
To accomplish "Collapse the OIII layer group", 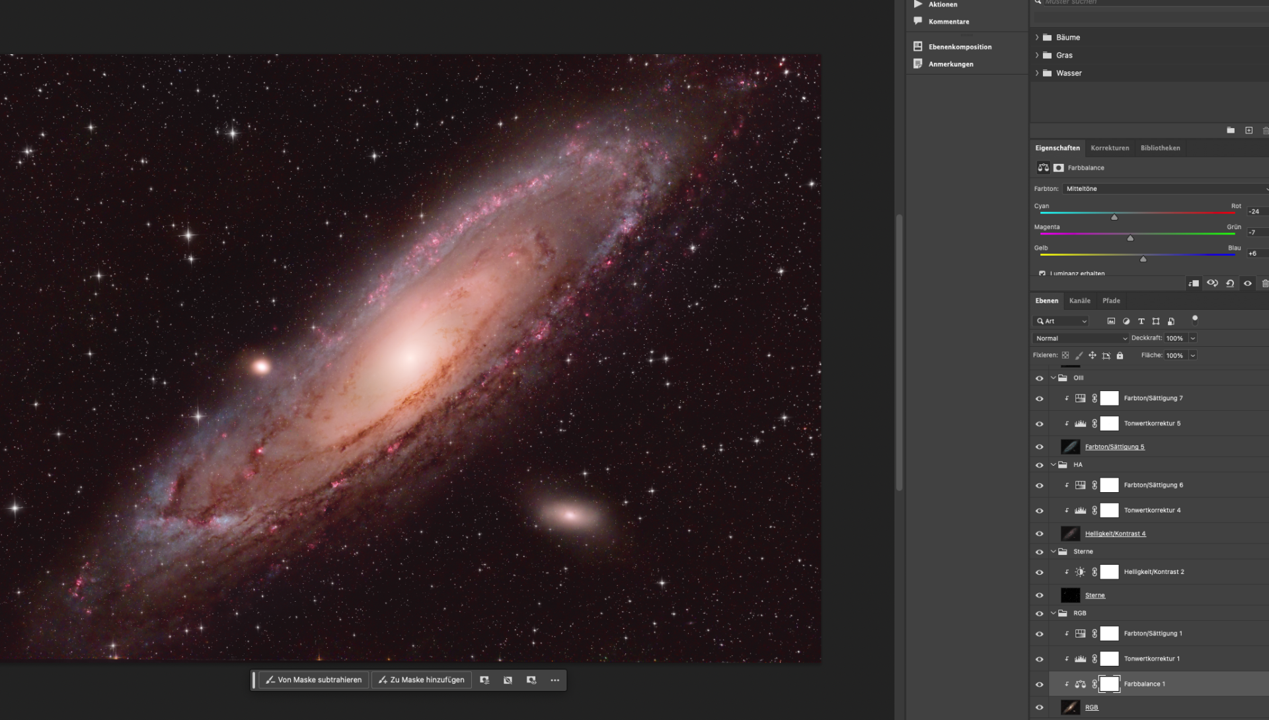I will [x=1053, y=378].
